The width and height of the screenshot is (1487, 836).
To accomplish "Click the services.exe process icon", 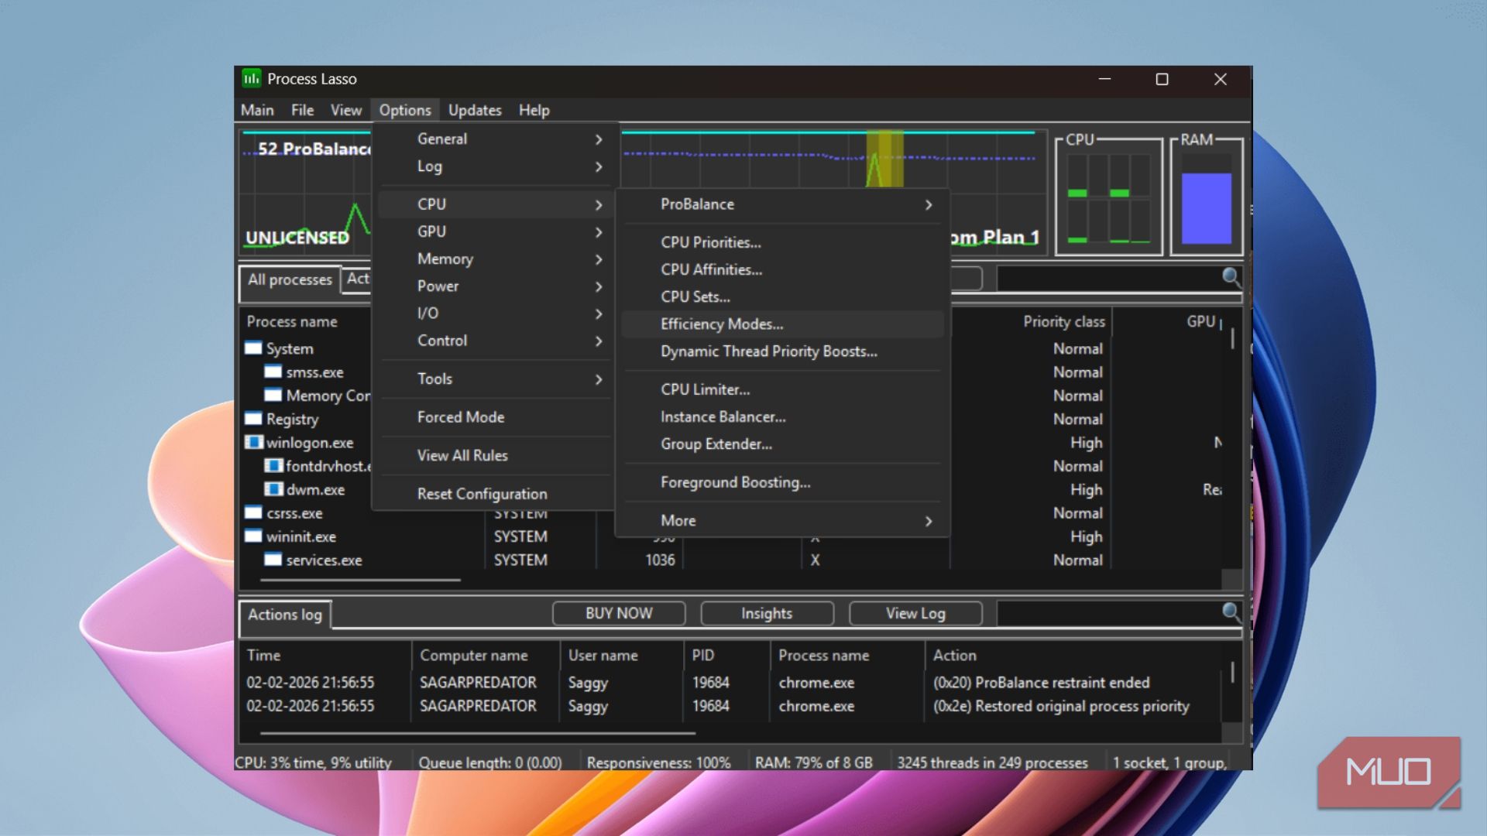I will point(273,560).
